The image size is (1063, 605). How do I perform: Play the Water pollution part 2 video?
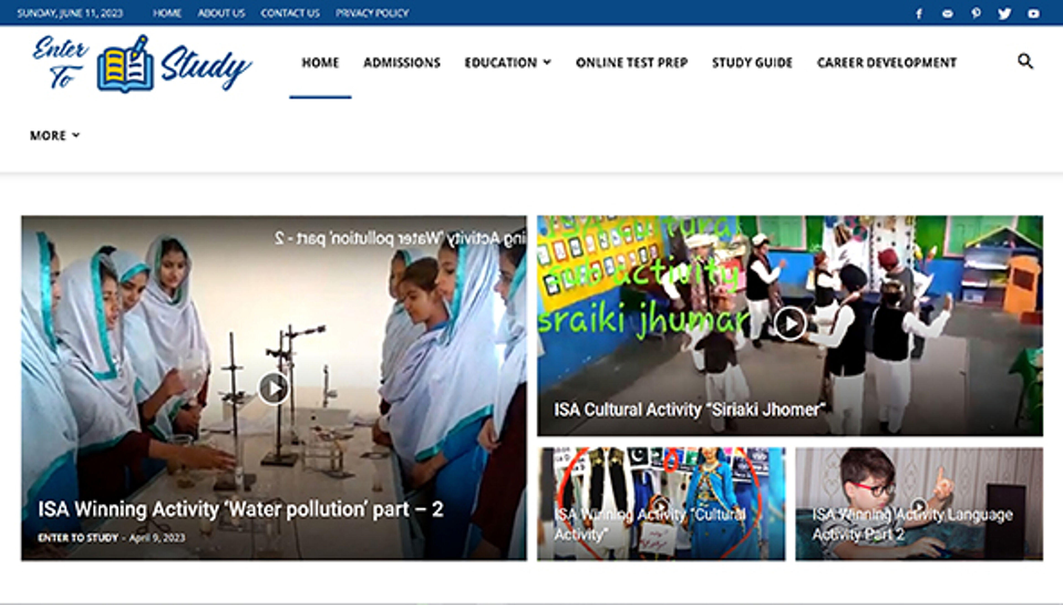click(274, 388)
